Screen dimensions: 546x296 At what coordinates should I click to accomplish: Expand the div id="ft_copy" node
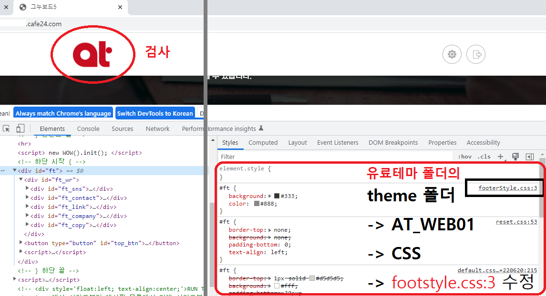point(27,225)
